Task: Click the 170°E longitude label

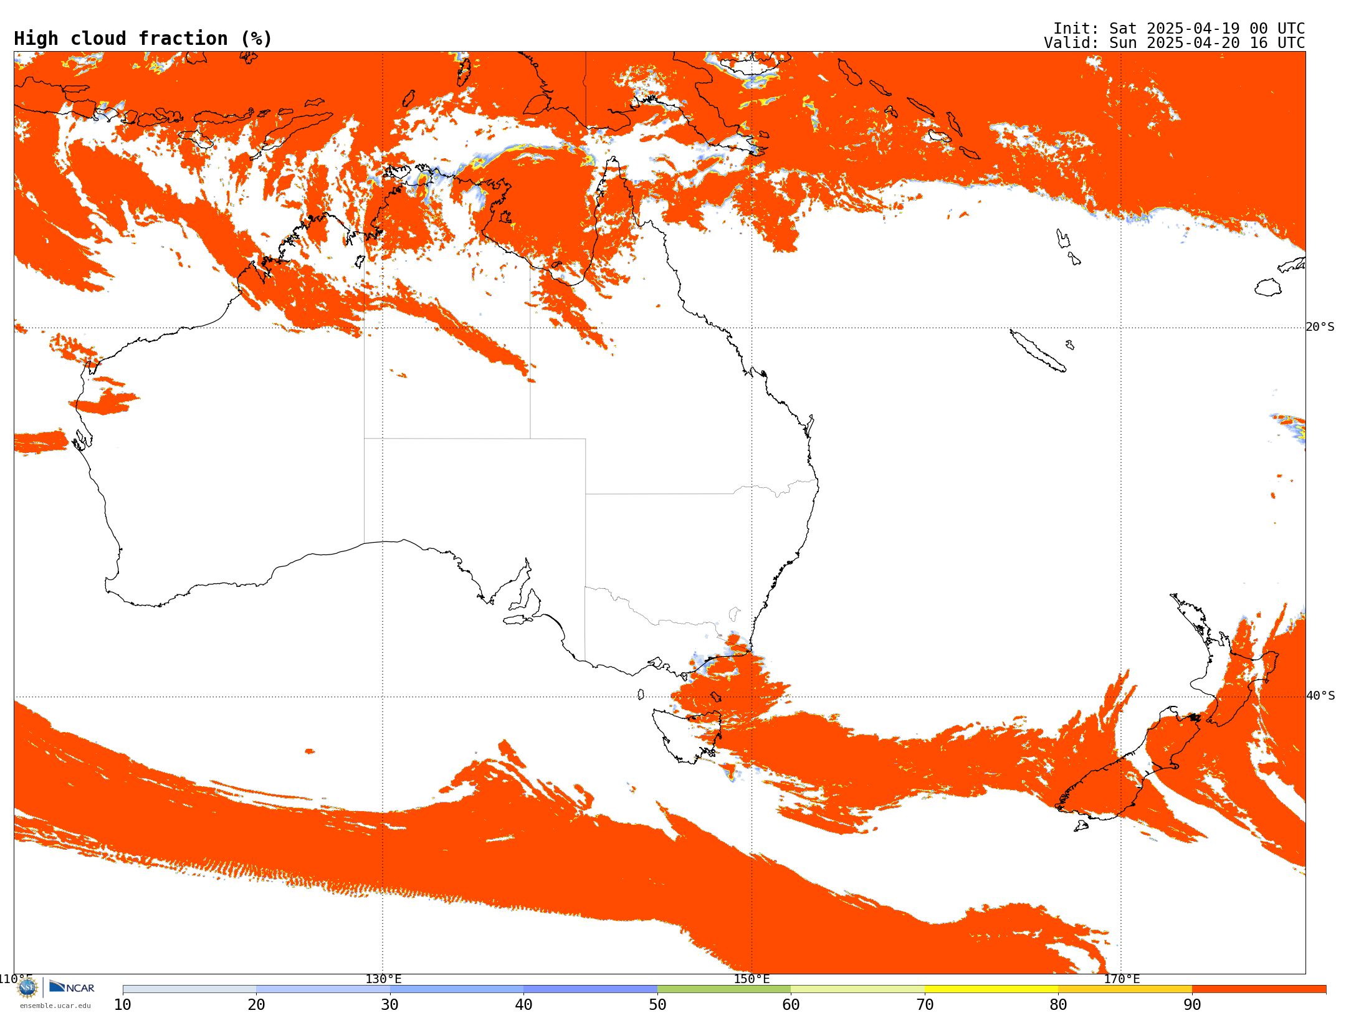Action: (1122, 979)
